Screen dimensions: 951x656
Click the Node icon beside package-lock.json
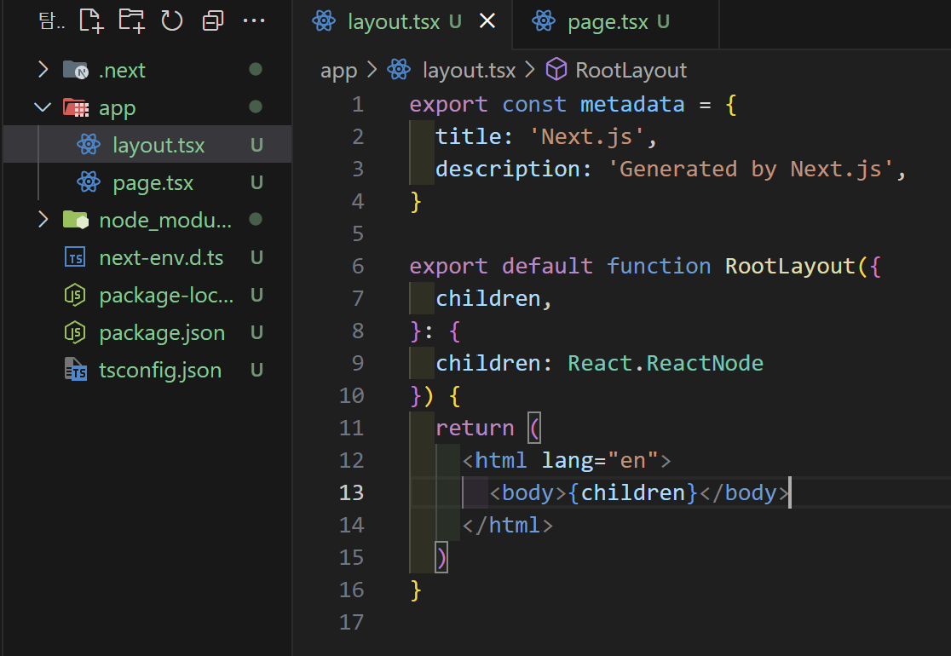(75, 296)
